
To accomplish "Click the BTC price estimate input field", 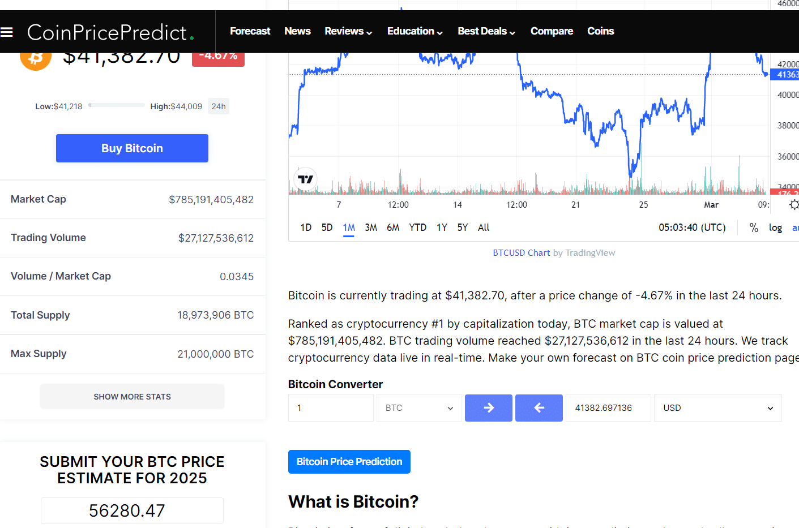I will (x=132, y=510).
